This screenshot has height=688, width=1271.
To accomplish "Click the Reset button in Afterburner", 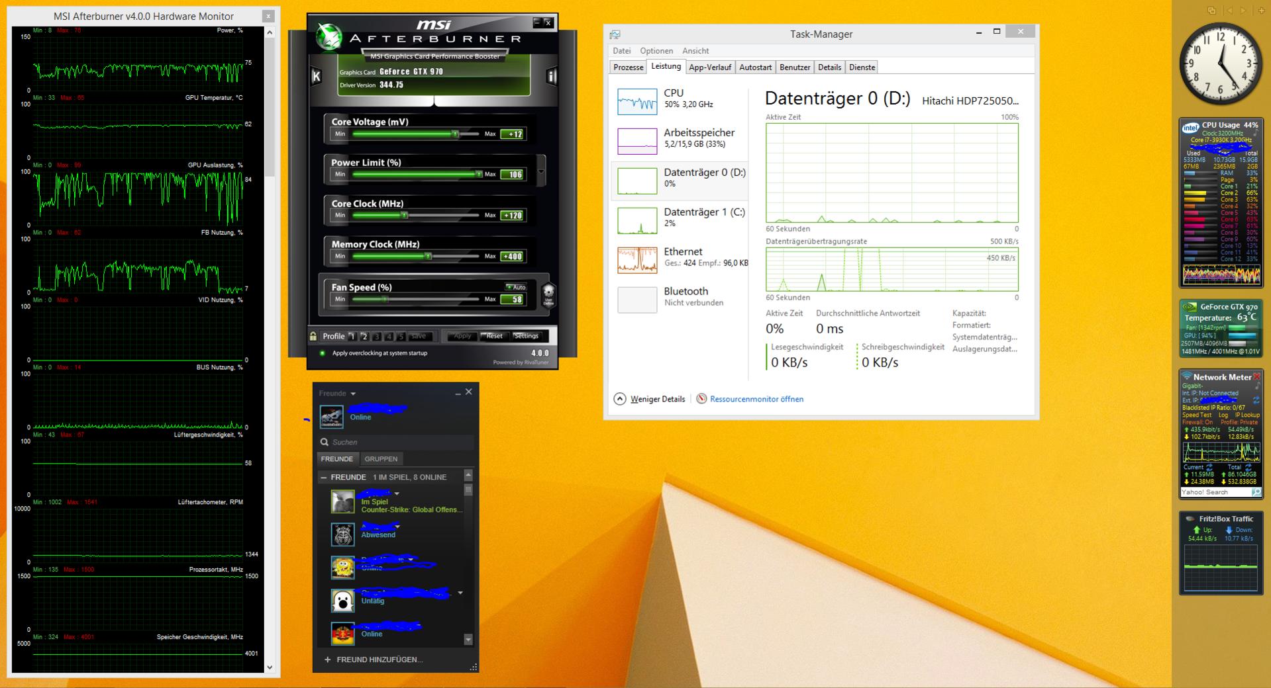I will click(x=494, y=336).
